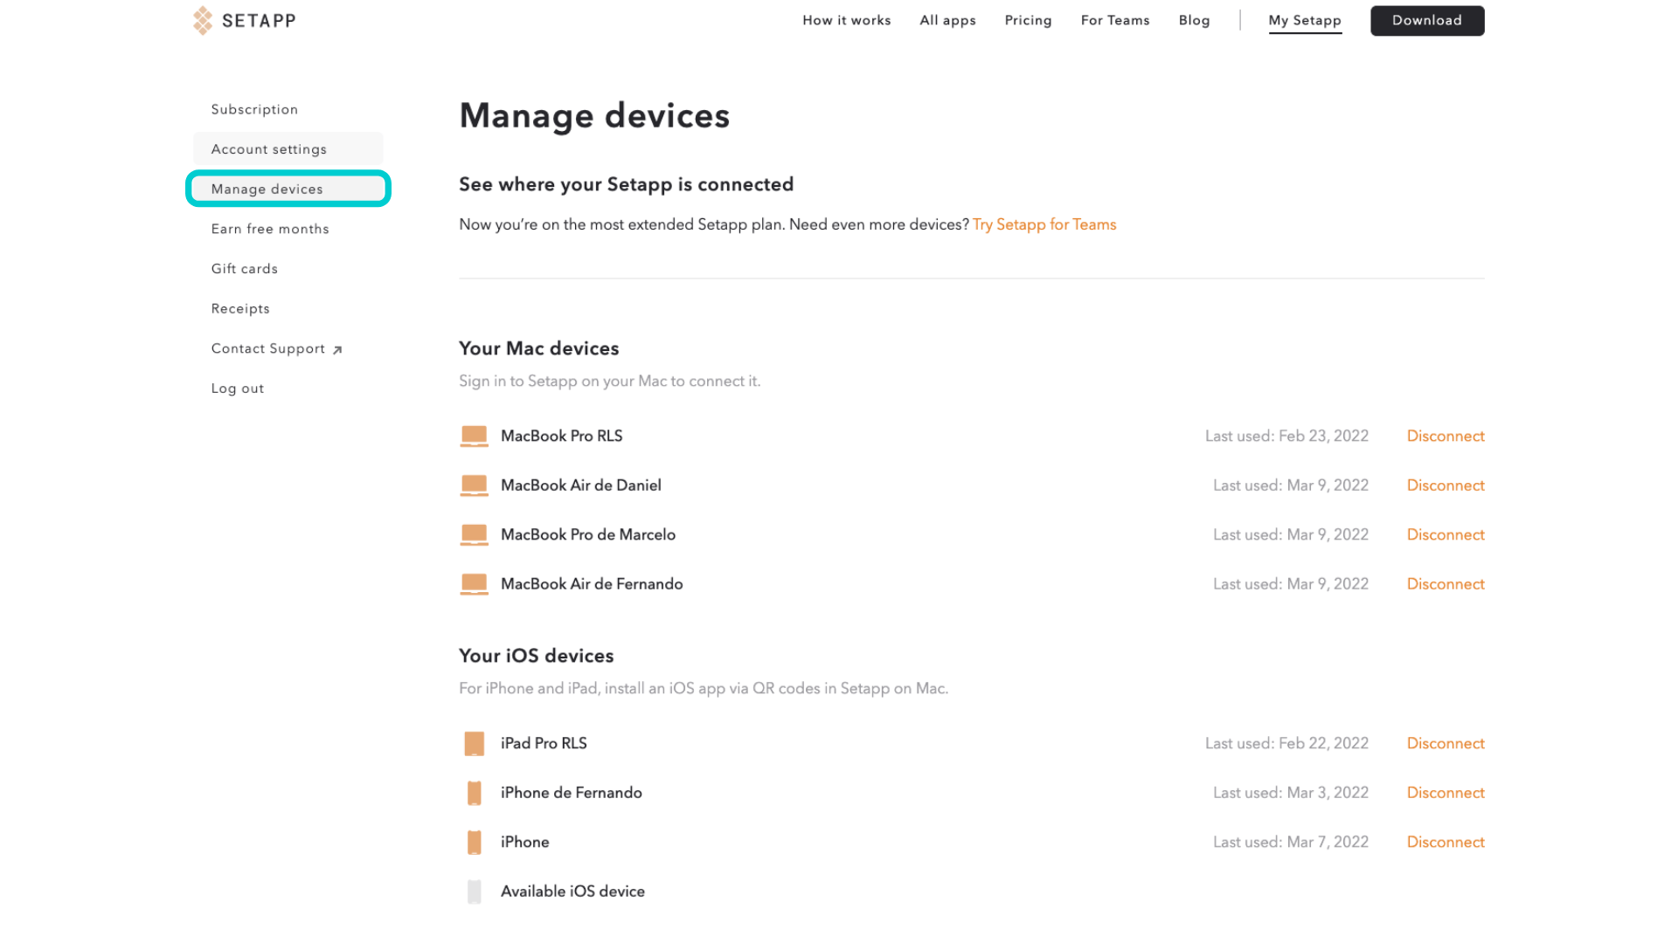Go to the Pricing page
The image size is (1678, 943).
coord(1028,20)
